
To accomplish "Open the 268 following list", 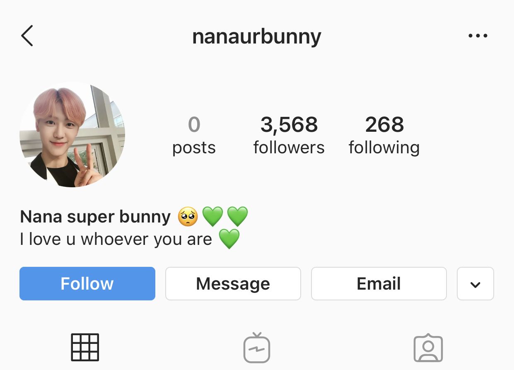I will click(384, 135).
